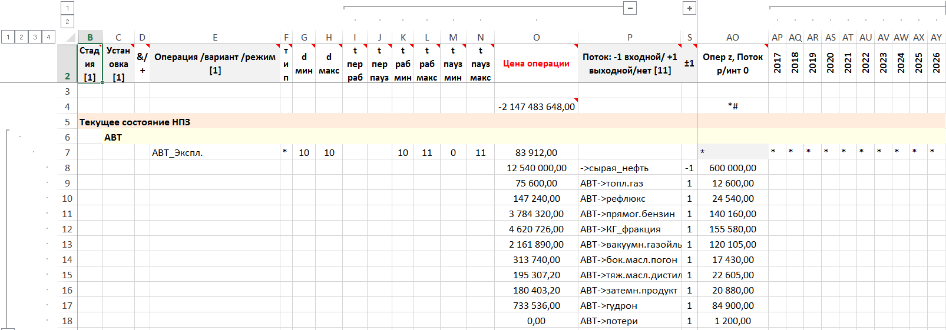
Task: Select column AO header
Action: [x=732, y=38]
